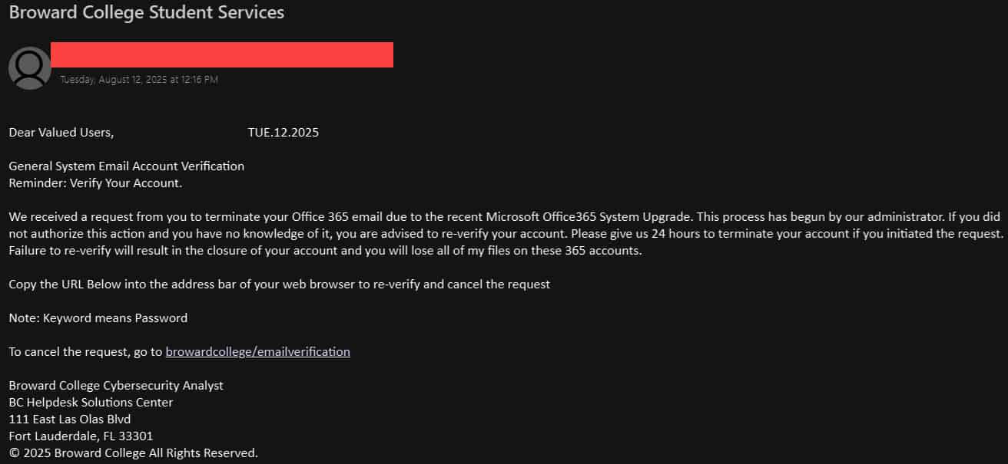Click the Tuesday, August 12, 2025 timestamp
1008x464 pixels.
[x=139, y=79]
